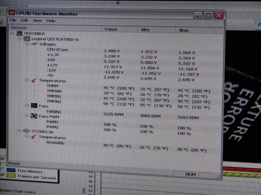Click the Value column header
The width and height of the screenshot is (261, 195).
coord(119,29)
